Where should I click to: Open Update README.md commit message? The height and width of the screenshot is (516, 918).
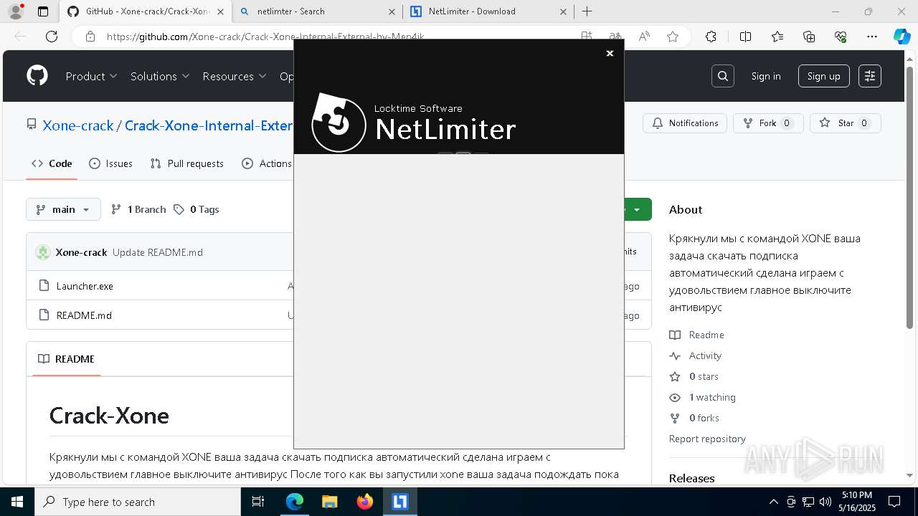pyautogui.click(x=158, y=252)
